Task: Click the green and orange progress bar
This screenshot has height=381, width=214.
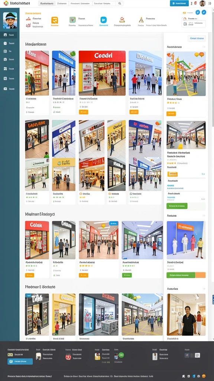Action: pos(186,275)
